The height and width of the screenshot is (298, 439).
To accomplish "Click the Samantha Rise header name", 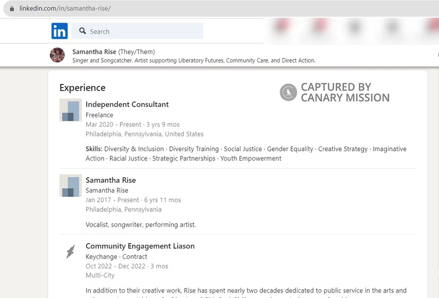I will (x=94, y=52).
